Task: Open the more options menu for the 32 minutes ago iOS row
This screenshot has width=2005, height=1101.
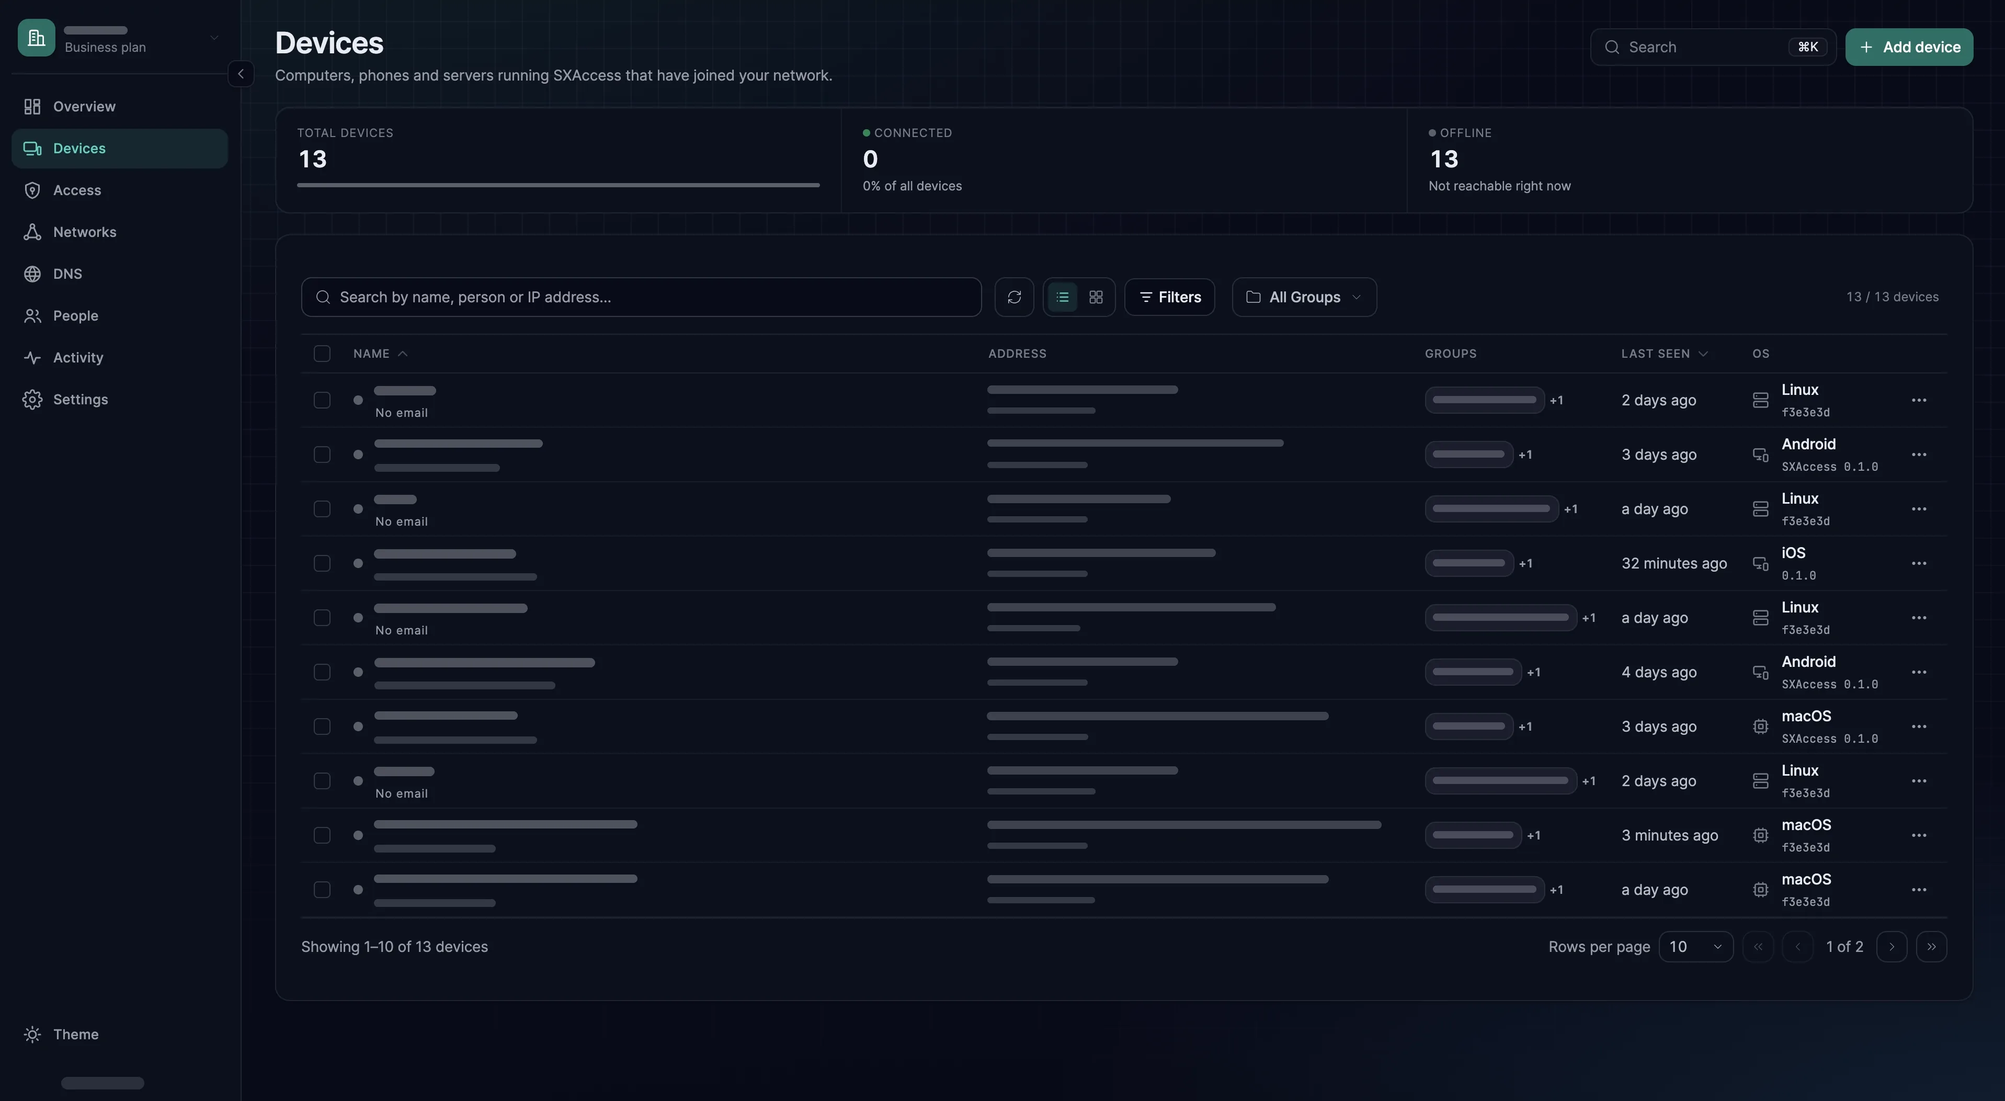Action: (1919, 564)
